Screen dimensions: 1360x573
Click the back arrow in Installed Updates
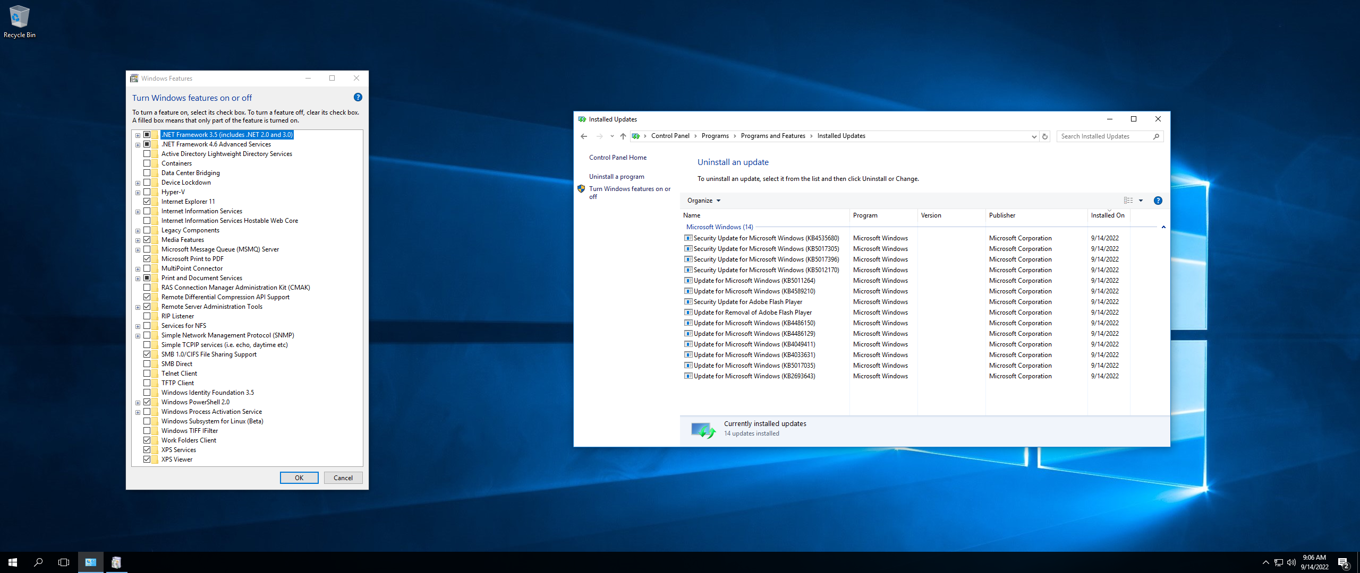coord(584,136)
